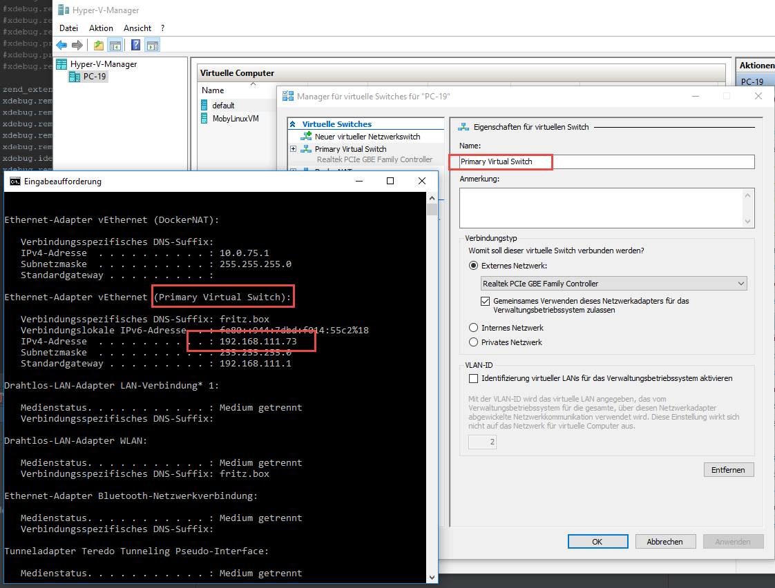Click the Hyper-V-Manager title bar icon
775x588 pixels.
pyautogui.click(x=64, y=10)
